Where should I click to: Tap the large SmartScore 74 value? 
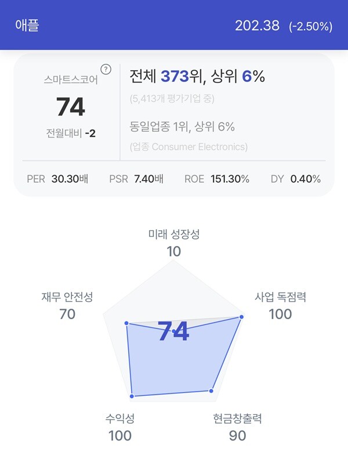71,107
